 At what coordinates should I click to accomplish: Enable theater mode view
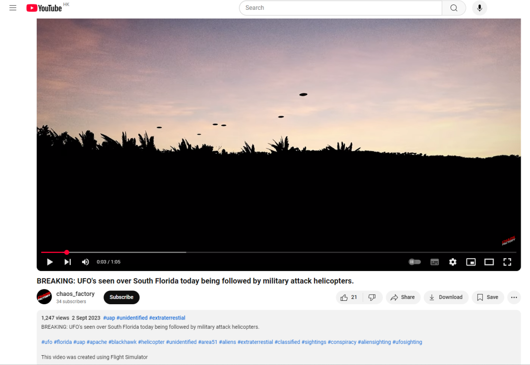pos(489,262)
